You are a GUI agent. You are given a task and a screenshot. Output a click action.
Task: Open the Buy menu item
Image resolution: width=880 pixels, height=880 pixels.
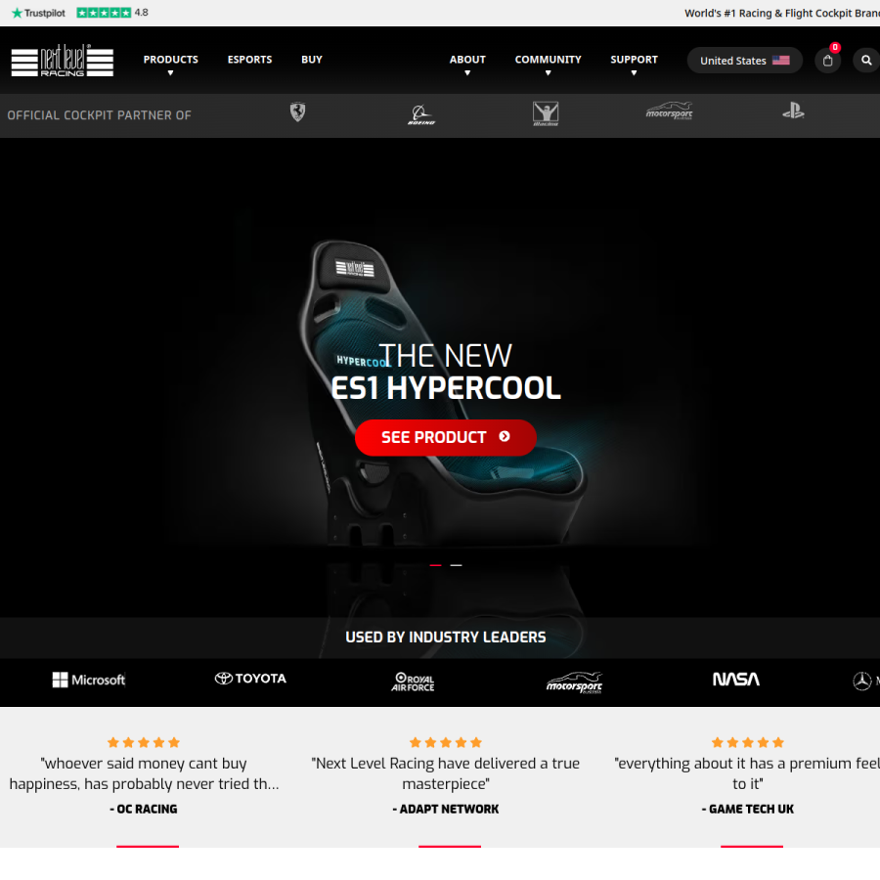coord(312,60)
